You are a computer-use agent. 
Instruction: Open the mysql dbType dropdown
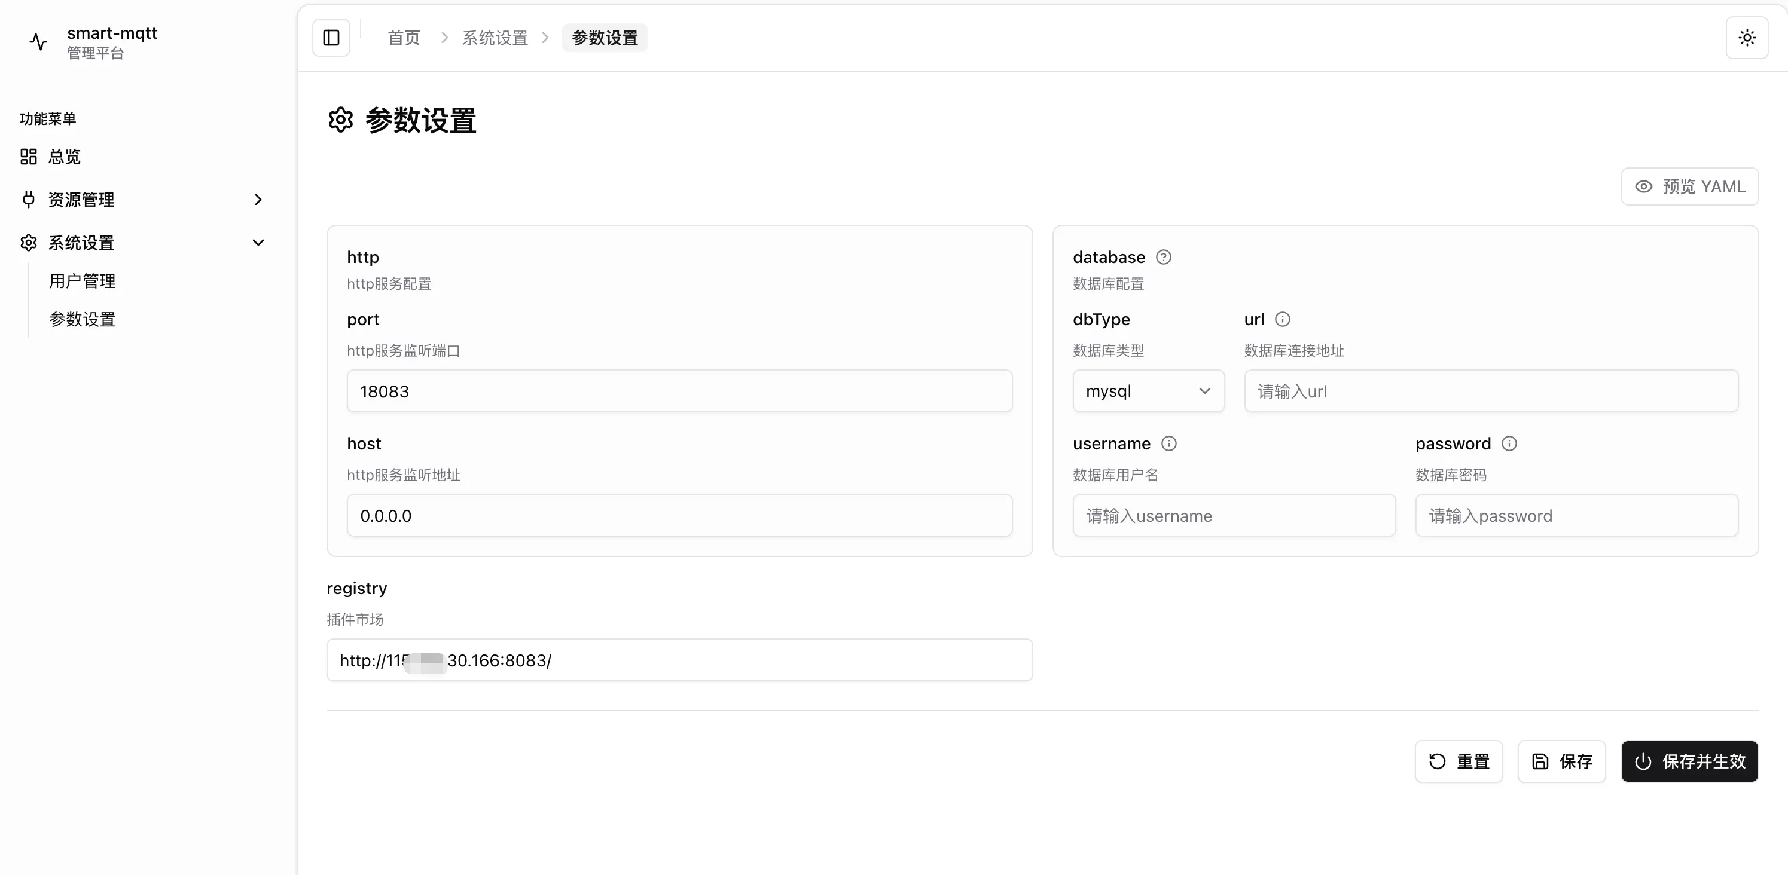point(1148,391)
